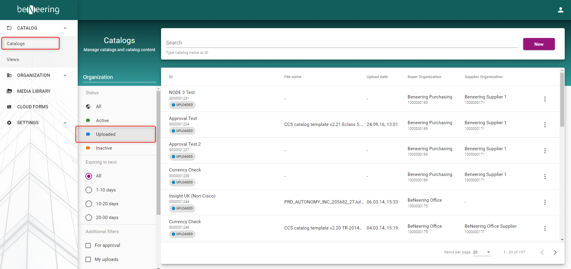Click the beNeering logo
This screenshot has height=269, width=571.
38,10
